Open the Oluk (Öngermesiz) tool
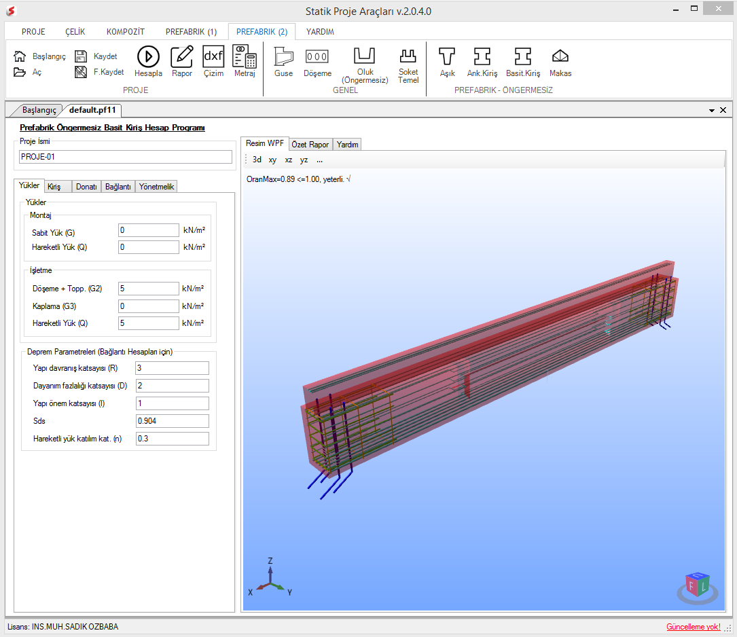This screenshot has height=637, width=737. point(365,65)
